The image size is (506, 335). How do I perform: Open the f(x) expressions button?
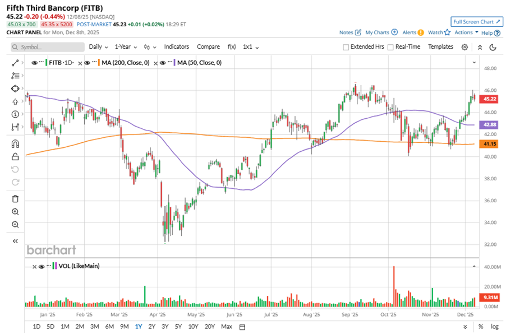click(x=232, y=46)
